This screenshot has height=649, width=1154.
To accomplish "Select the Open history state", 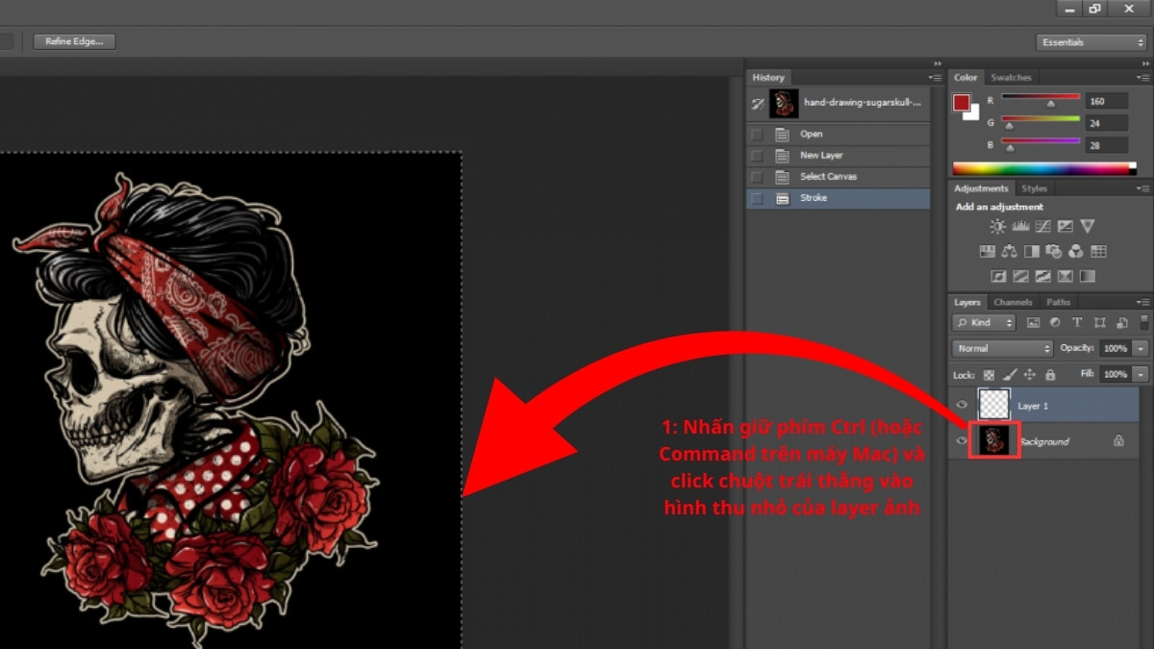I will (x=839, y=135).
